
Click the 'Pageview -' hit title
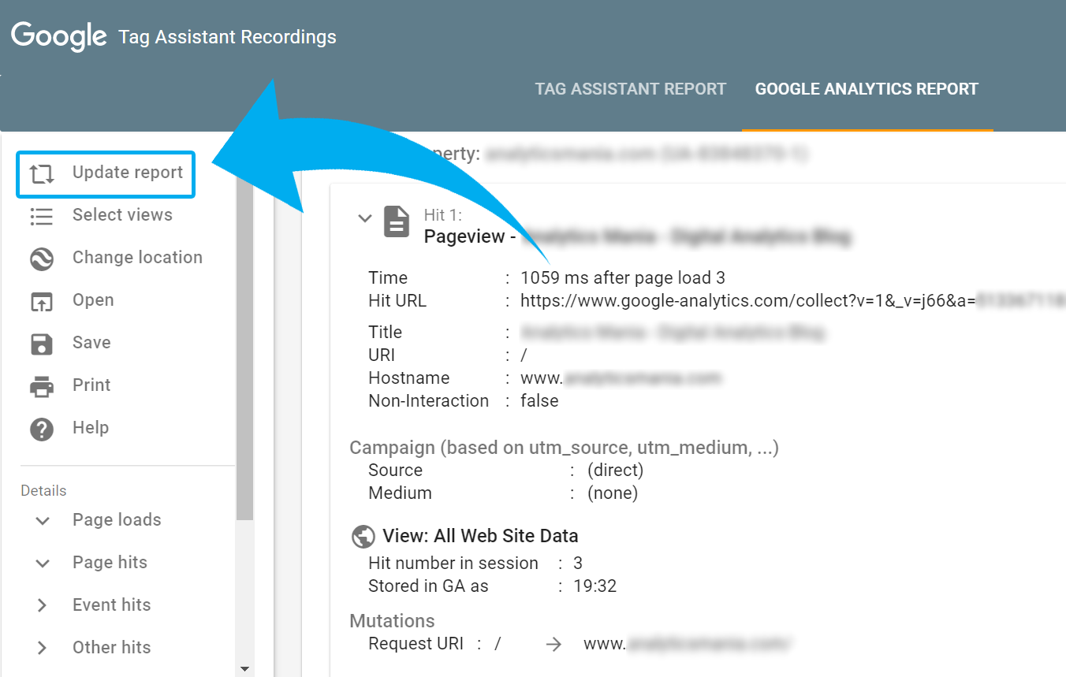(470, 236)
